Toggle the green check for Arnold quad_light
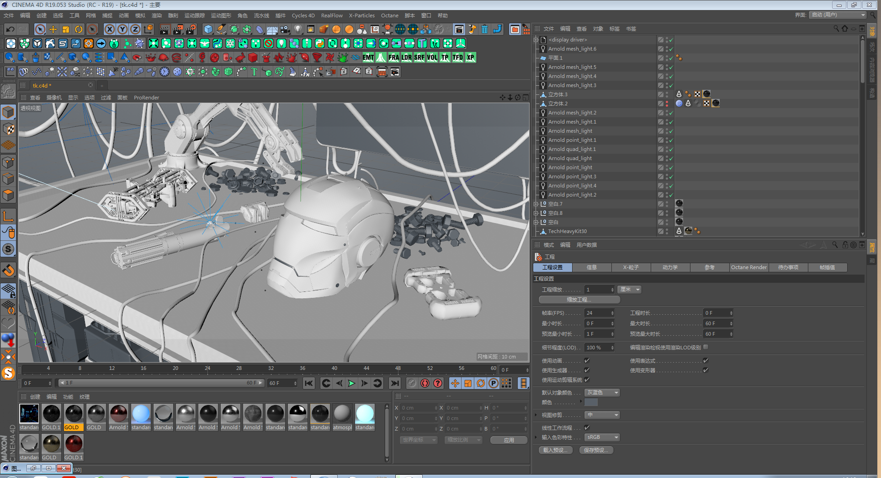Image resolution: width=881 pixels, height=478 pixels. pyautogui.click(x=671, y=158)
